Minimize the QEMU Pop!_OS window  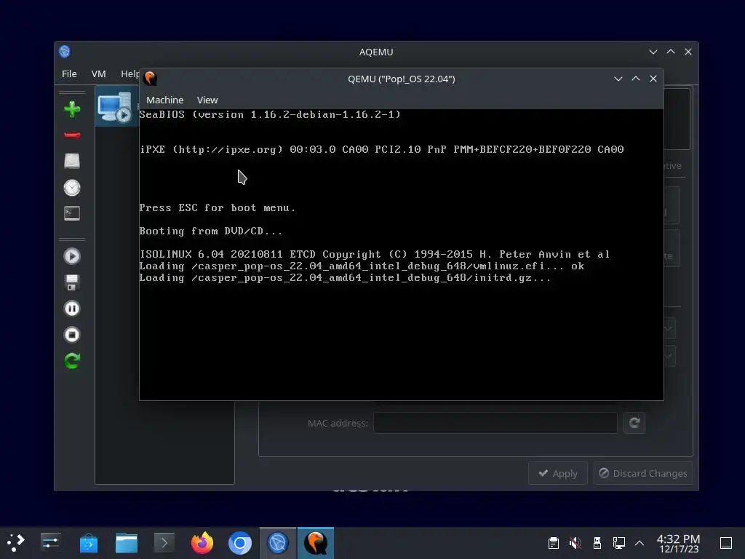[618, 79]
